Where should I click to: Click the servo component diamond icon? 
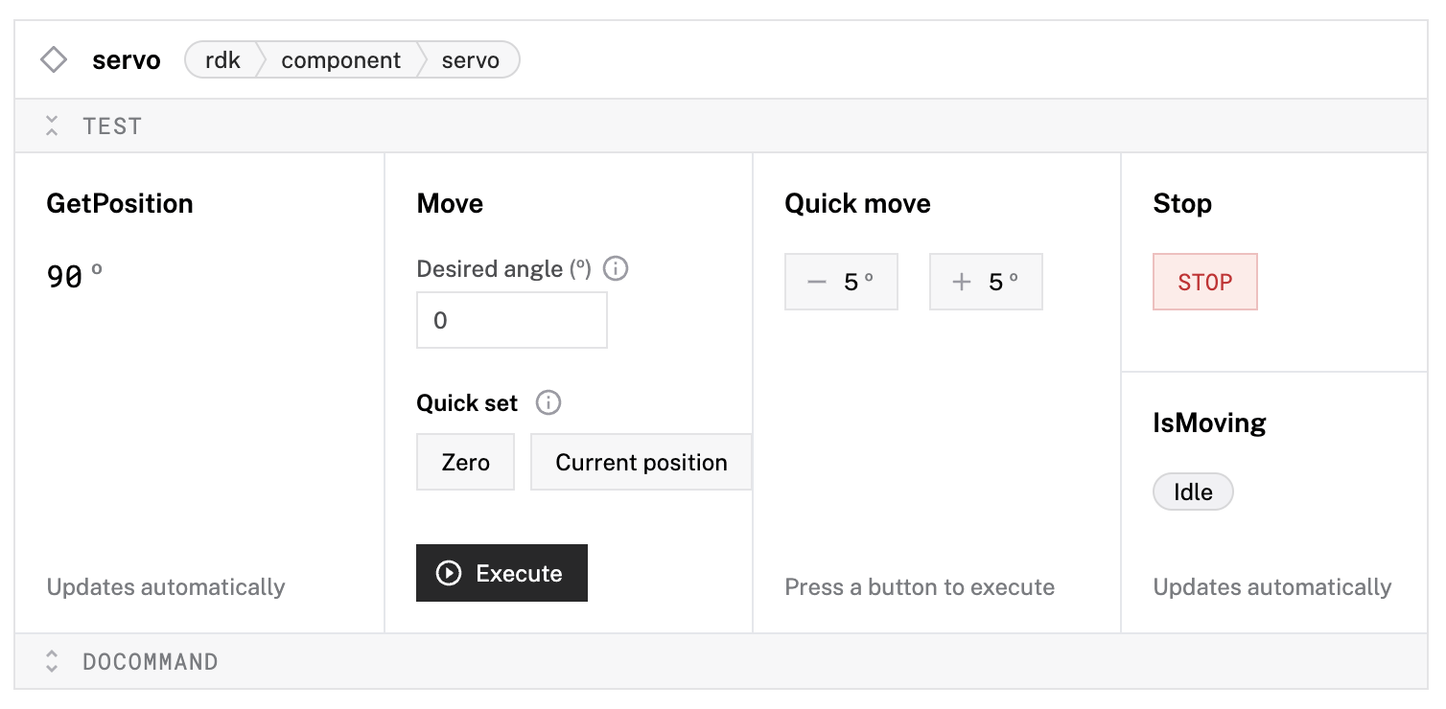click(x=54, y=60)
